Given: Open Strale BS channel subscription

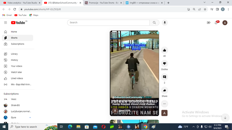Looking at the screenshot, I should (17, 105).
